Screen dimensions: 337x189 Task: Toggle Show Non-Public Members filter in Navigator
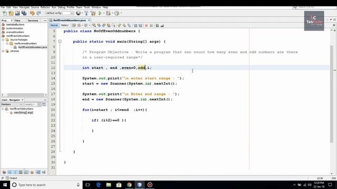pos(21,172)
